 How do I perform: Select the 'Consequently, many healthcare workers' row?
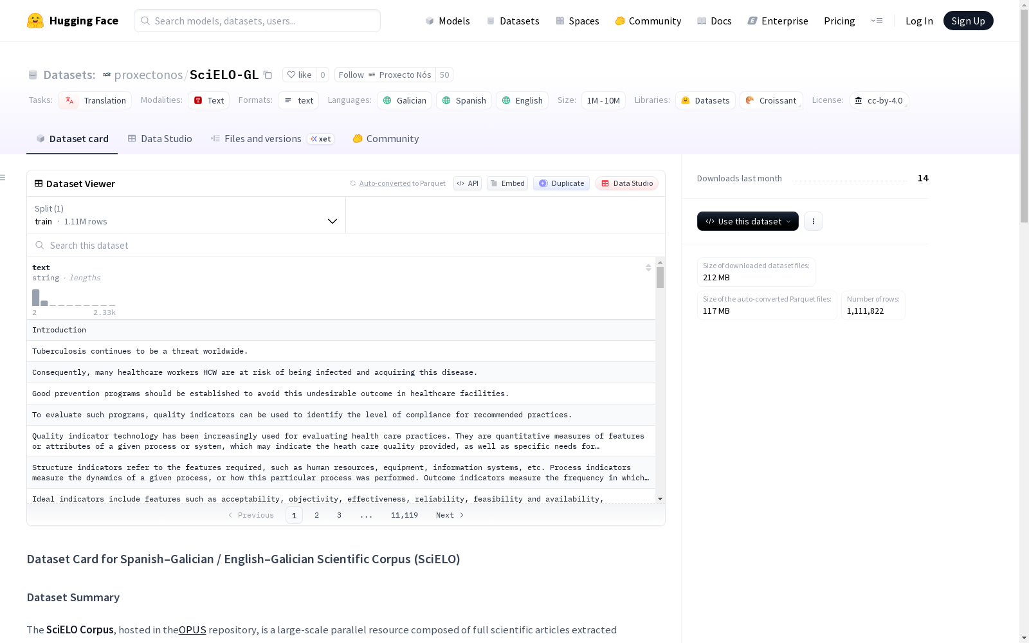[x=341, y=372]
